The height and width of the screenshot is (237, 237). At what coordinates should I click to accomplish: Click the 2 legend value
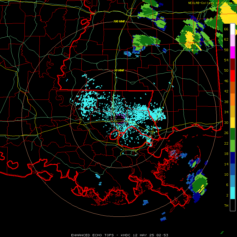pos(227,195)
